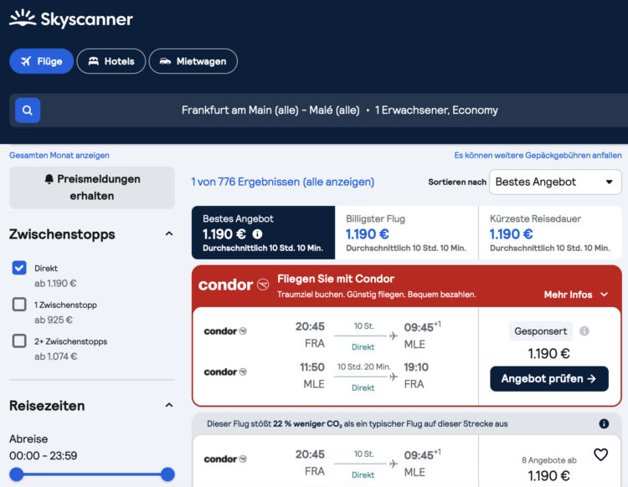Image resolution: width=628 pixels, height=487 pixels.
Task: Switch to the Hotels tab
Action: click(111, 61)
